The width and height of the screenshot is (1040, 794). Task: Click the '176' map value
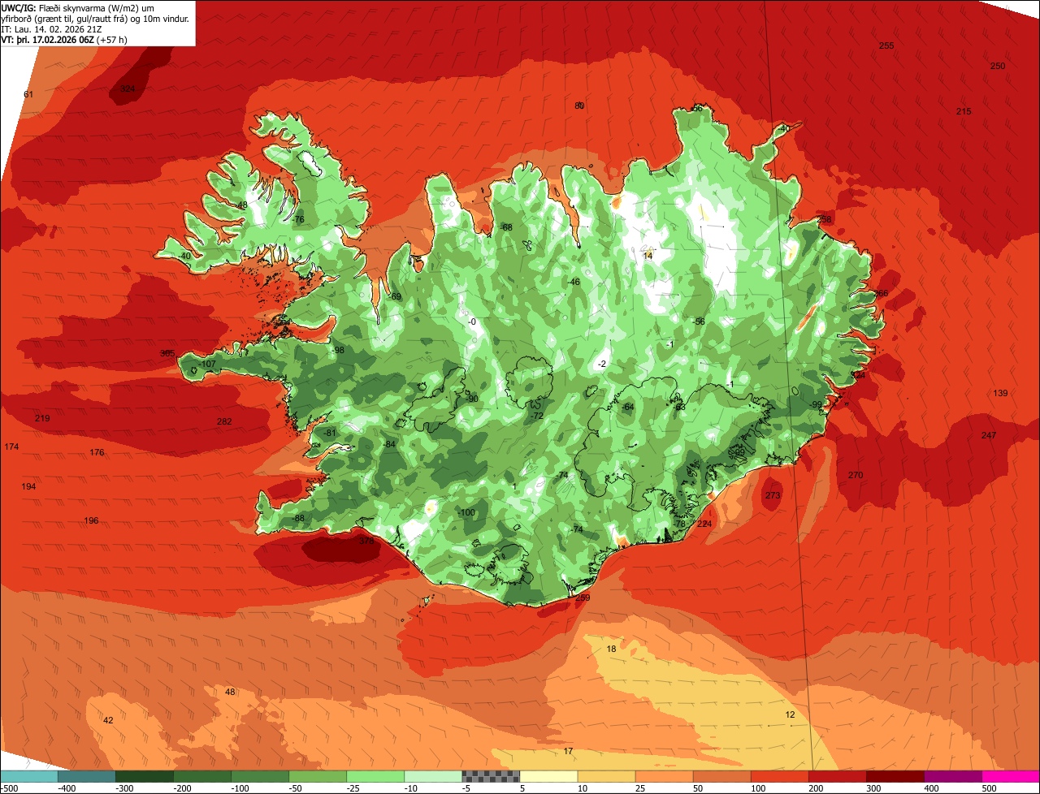[x=97, y=452]
